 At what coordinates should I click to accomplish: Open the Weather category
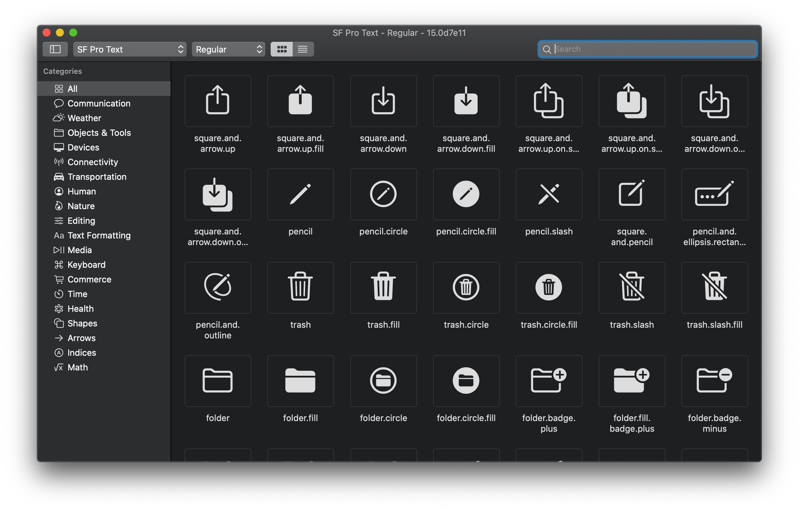(104, 118)
